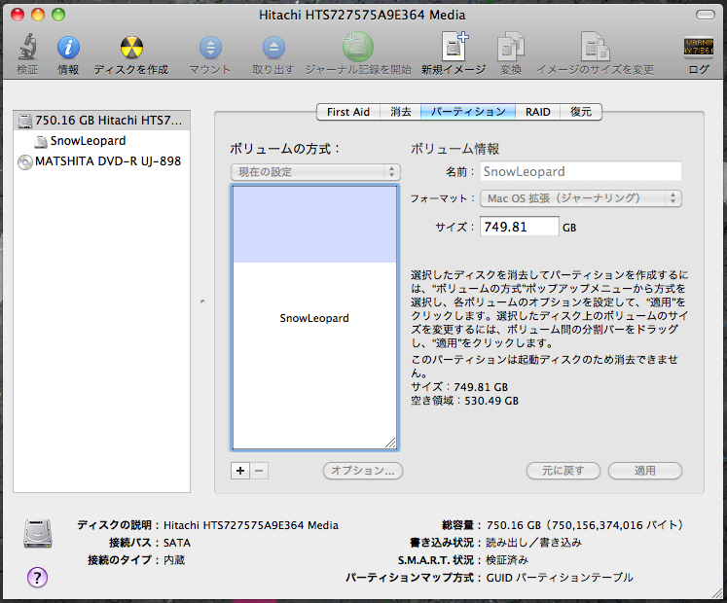Click the 名前 field containing SnowLeopard
Image resolution: width=727 pixels, height=603 pixels.
(581, 171)
